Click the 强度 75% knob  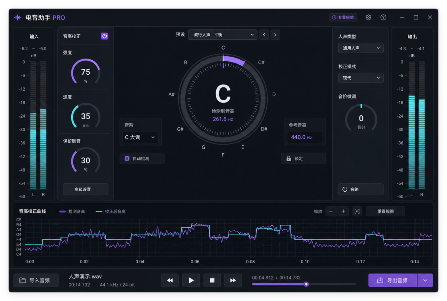pyautogui.click(x=86, y=72)
